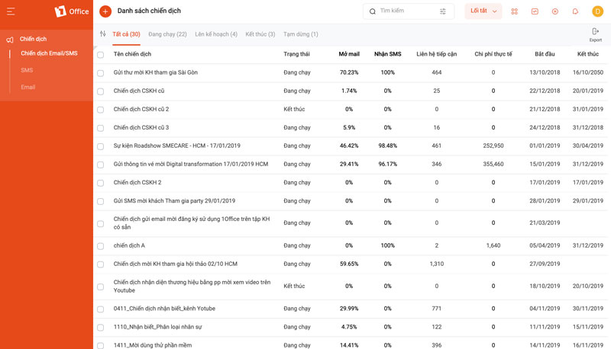Open campaign 0411_Chiến dịch nhận biết_kênh Yotube
611x349 pixels.
164,308
